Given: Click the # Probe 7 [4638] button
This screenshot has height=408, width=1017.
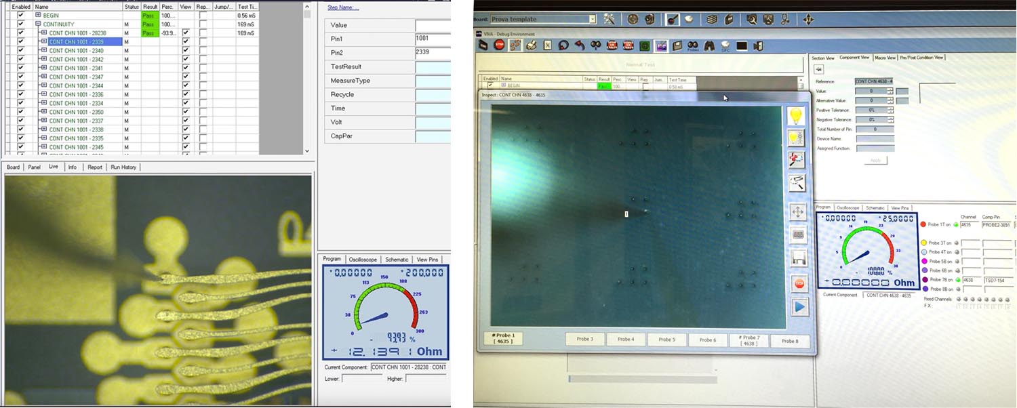Looking at the screenshot, I should [749, 340].
